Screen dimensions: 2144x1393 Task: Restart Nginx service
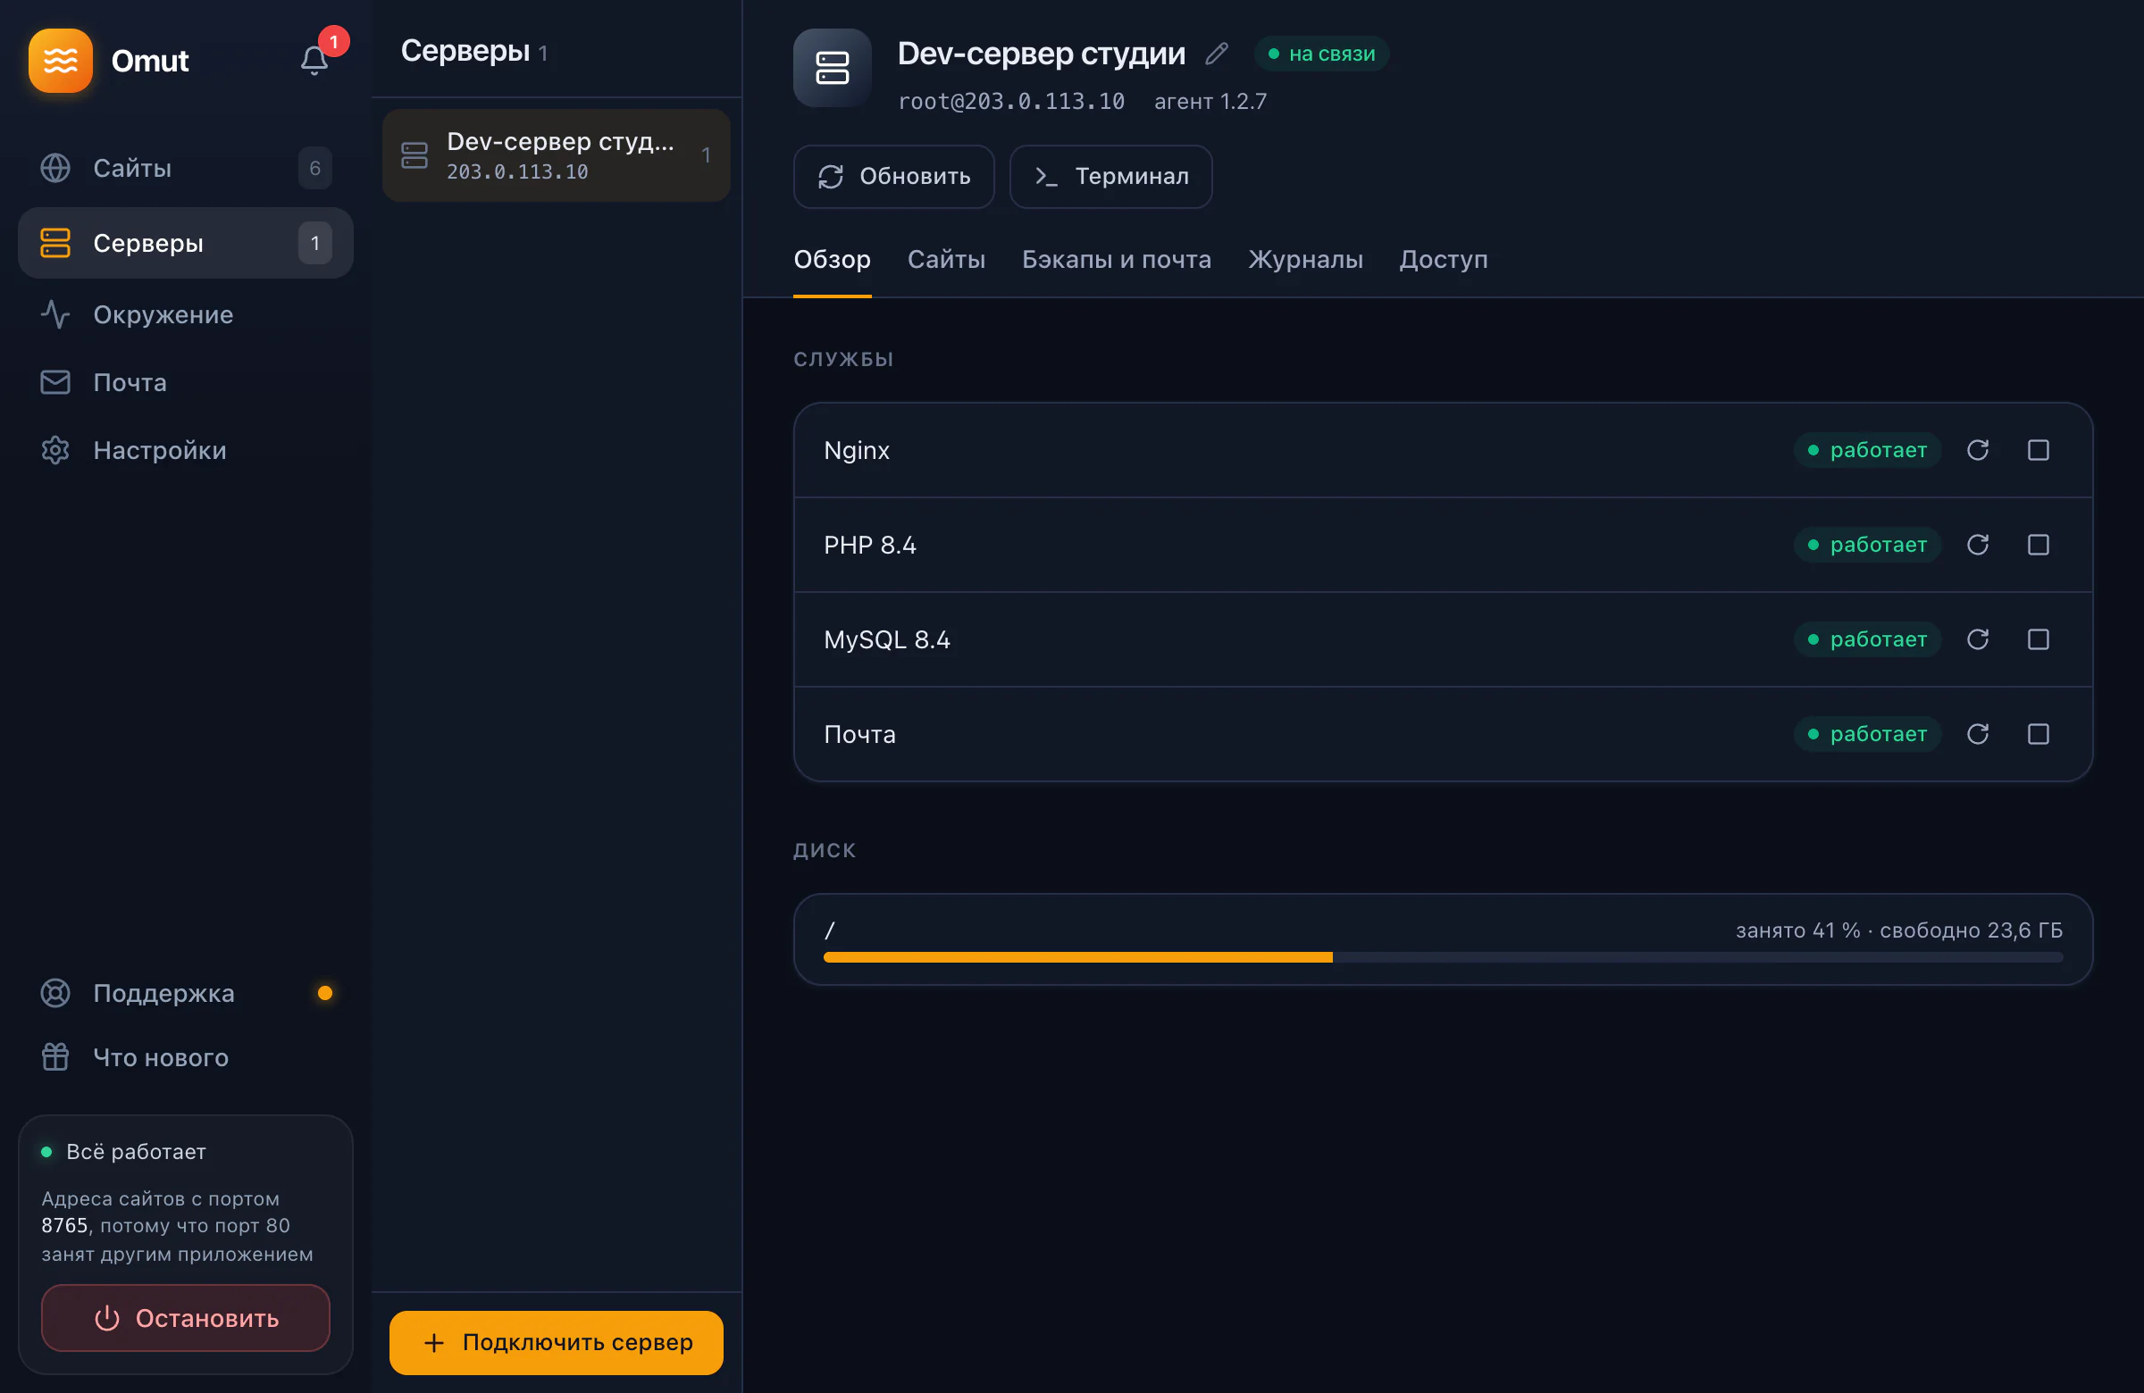click(1977, 450)
